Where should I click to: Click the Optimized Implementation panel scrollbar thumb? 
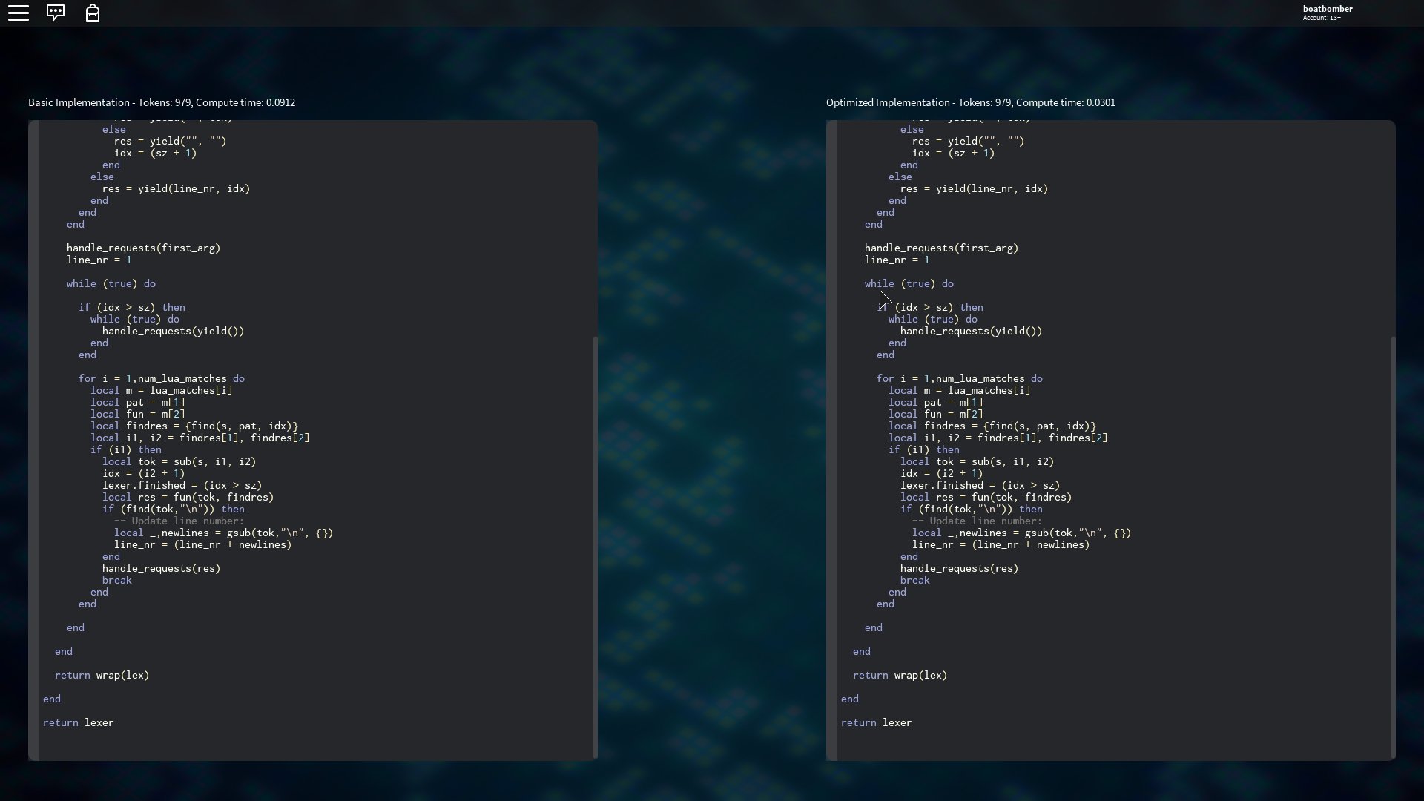click(1393, 547)
